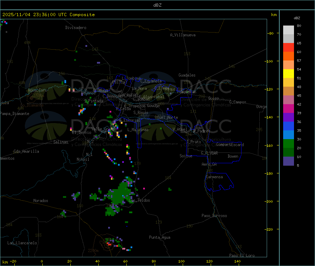Click the light blue 30–35 dBZ swatch
This screenshot has width=315, height=266.
tap(288, 135)
